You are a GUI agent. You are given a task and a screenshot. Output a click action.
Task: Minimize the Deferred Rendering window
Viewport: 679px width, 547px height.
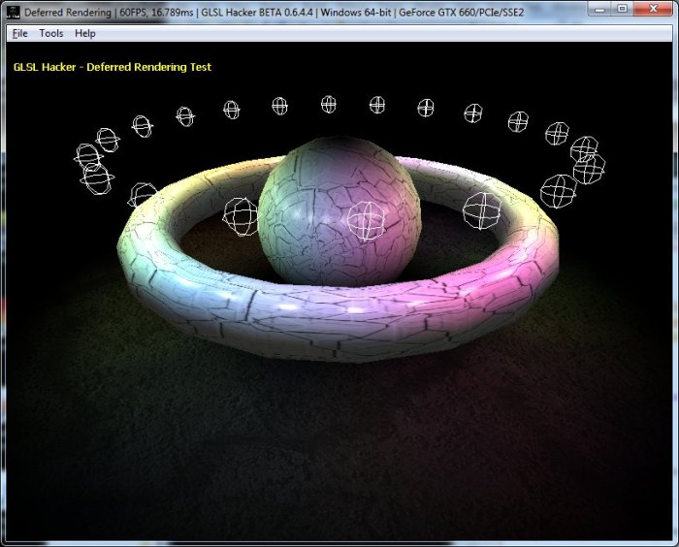599,9
